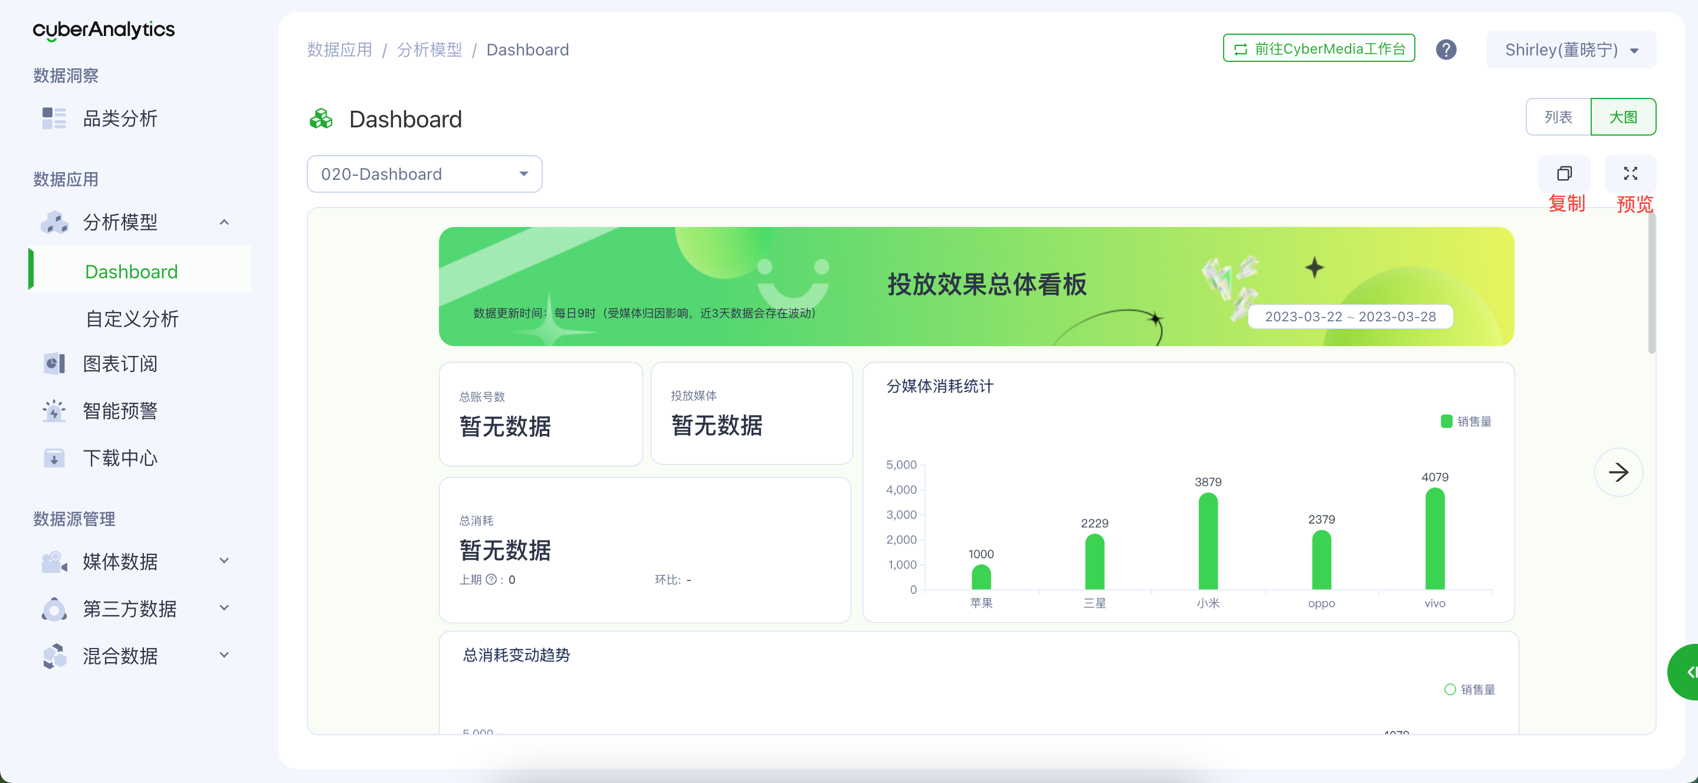Click the right arrow next-page button
Image resolution: width=1698 pixels, height=783 pixels.
1618,472
